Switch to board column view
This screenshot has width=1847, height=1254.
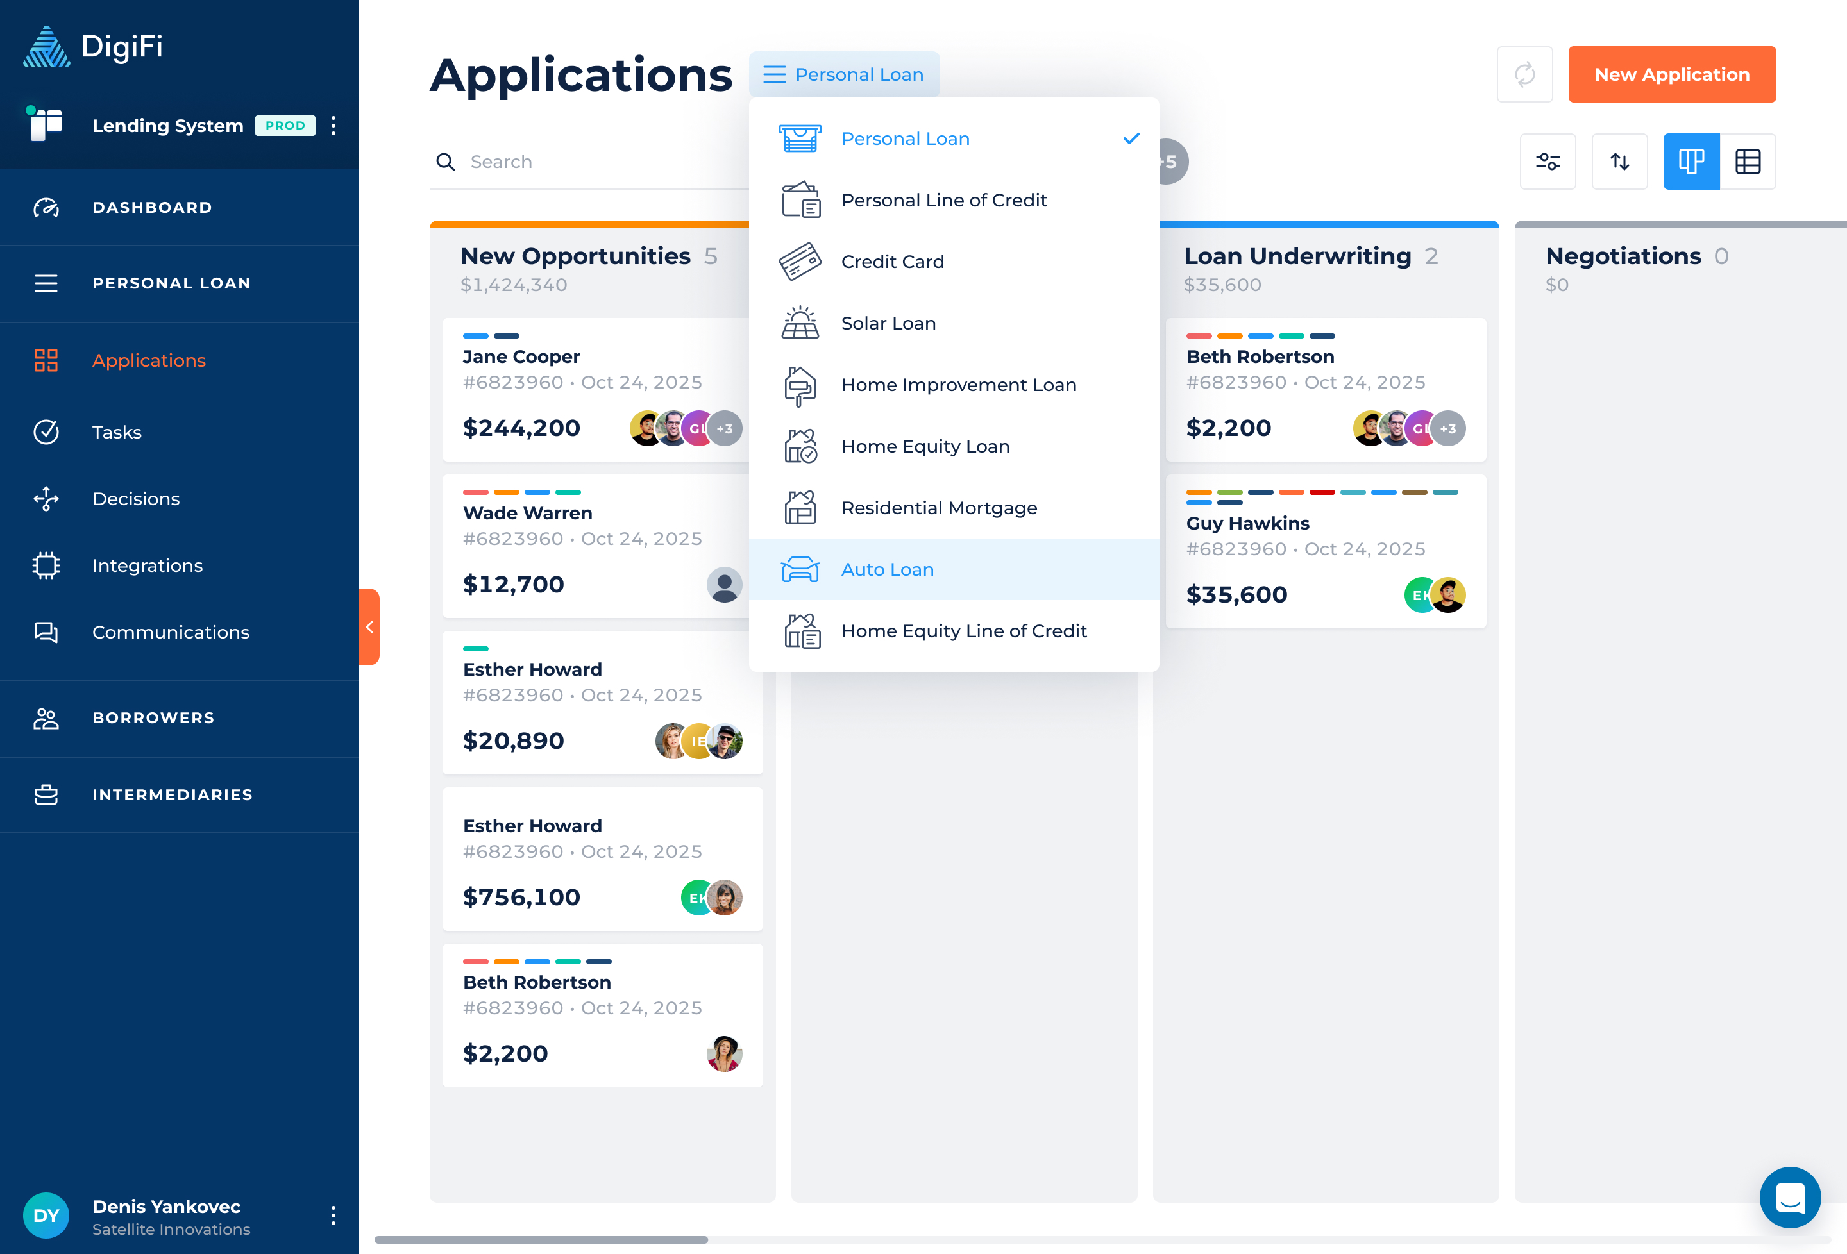pyautogui.click(x=1691, y=162)
